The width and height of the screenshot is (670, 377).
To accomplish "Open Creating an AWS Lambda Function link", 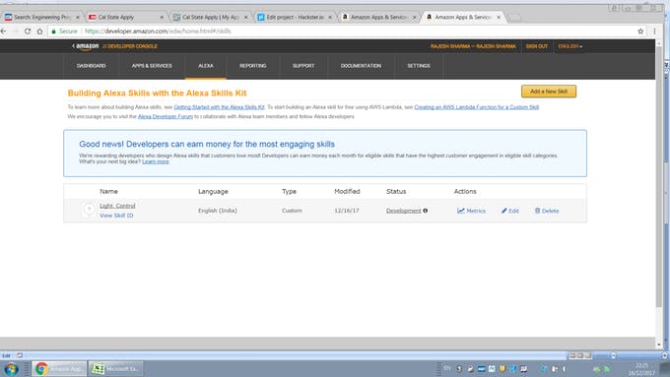I will [477, 107].
